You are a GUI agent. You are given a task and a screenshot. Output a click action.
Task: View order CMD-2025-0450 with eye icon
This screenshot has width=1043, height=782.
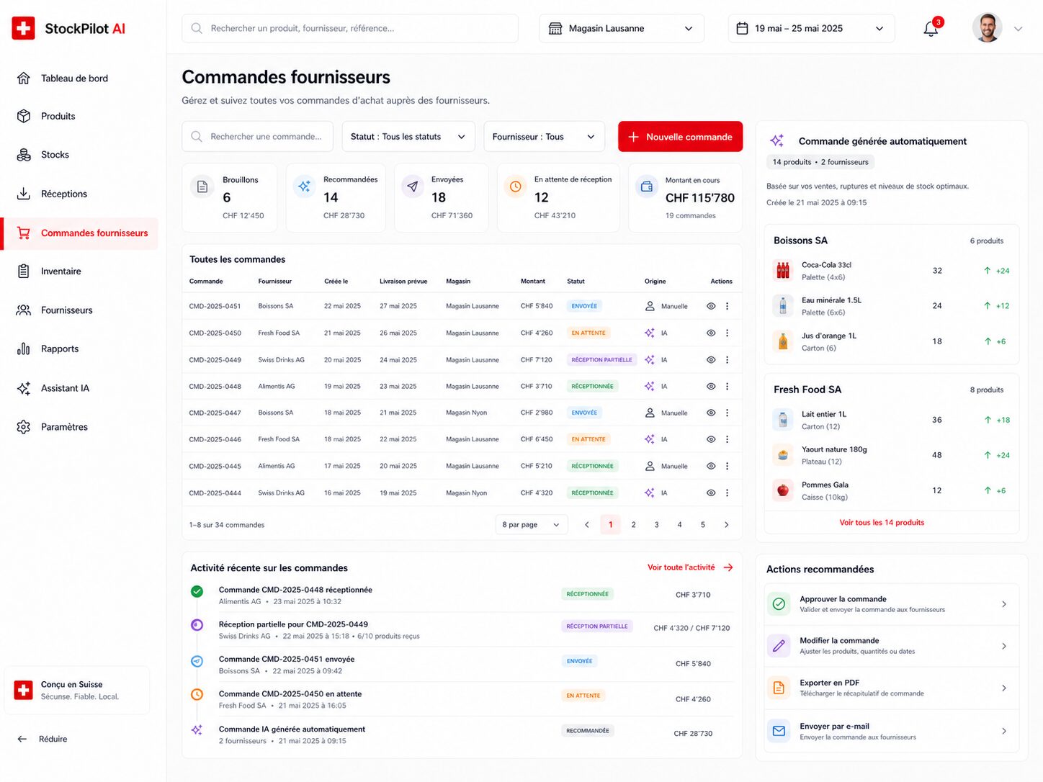coord(711,333)
